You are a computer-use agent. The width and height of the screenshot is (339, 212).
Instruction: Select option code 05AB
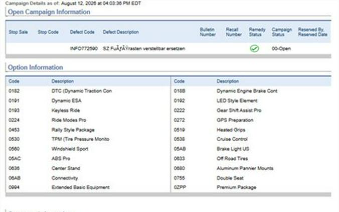(180, 149)
